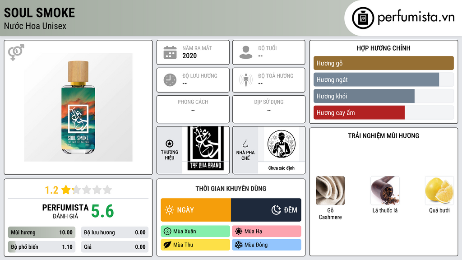This screenshot has height=260, width=462.
Task: Click the moon icon on Đêm
Action: point(276,210)
